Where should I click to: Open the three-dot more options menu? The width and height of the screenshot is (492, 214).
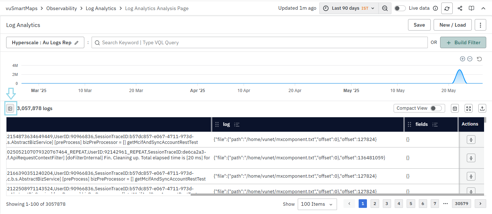click(480, 25)
